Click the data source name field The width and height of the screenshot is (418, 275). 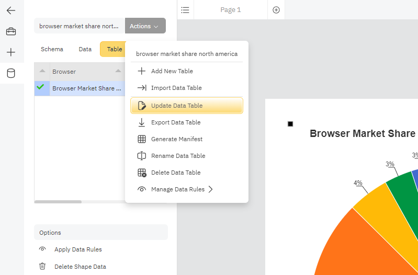[x=79, y=26]
